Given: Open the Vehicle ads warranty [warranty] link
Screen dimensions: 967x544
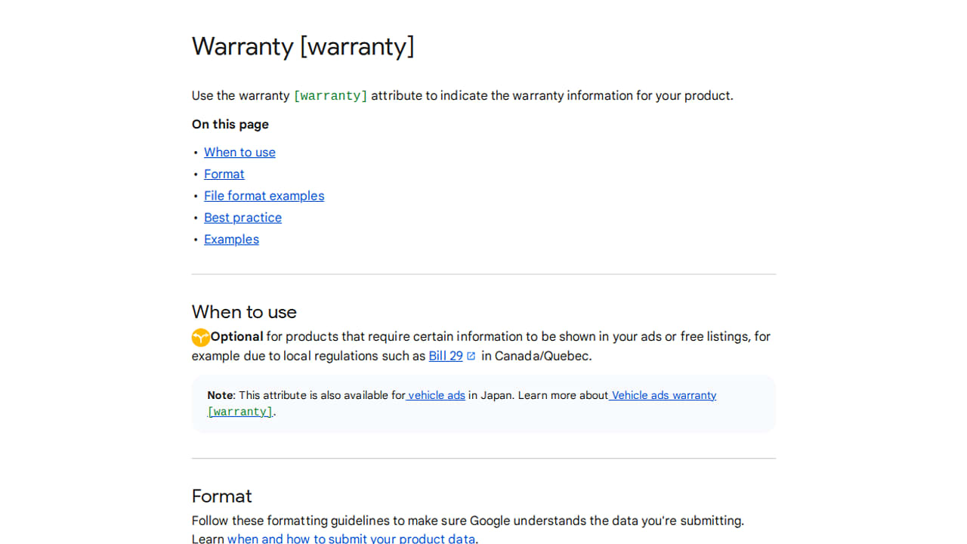Looking at the screenshot, I should click(x=462, y=403).
